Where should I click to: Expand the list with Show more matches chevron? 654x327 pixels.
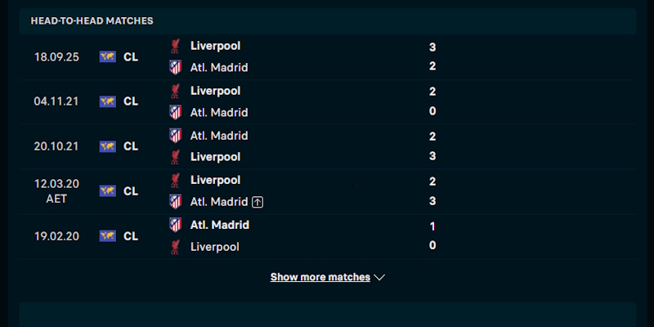click(x=379, y=277)
